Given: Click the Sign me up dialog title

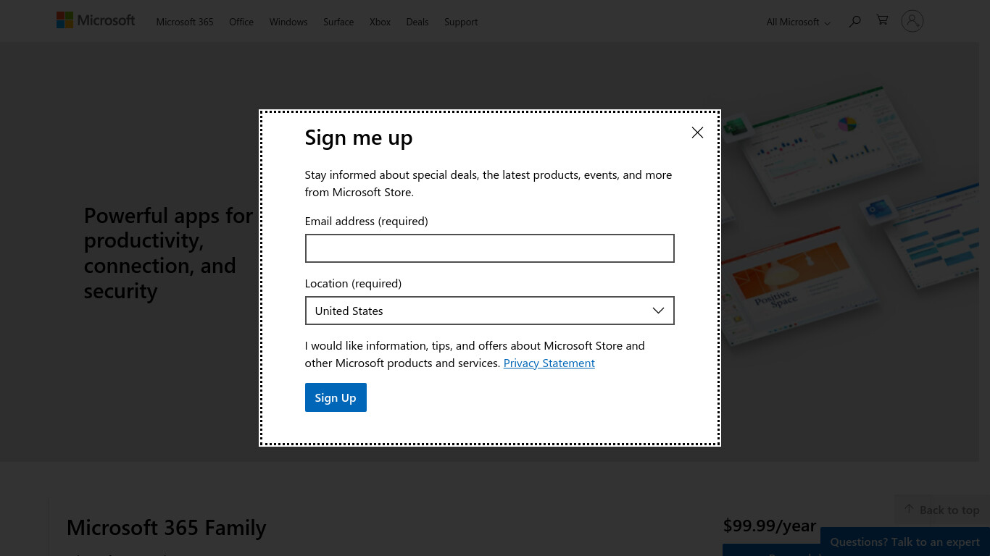Looking at the screenshot, I should click(359, 137).
